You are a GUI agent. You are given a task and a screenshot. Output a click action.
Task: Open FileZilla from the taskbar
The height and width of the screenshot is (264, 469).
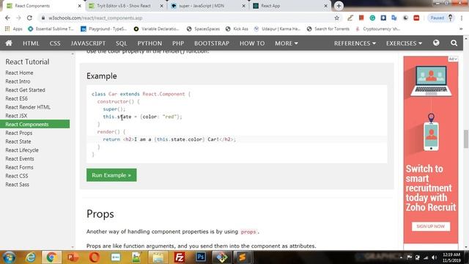(x=179, y=257)
